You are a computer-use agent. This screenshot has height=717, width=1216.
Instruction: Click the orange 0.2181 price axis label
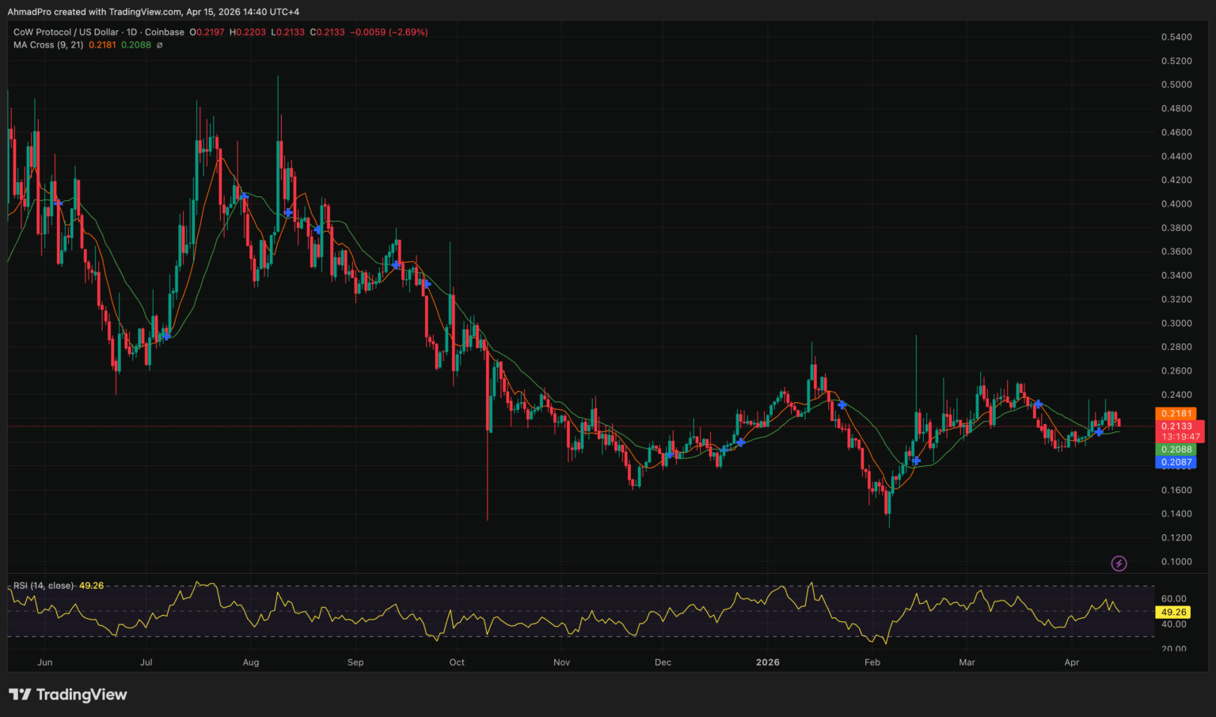pyautogui.click(x=1176, y=413)
